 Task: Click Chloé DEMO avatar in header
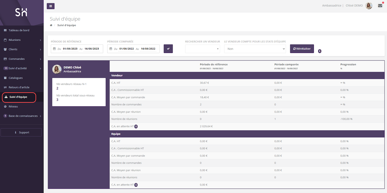point(369,6)
